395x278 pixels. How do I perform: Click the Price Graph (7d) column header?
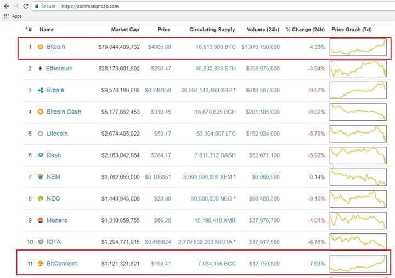pos(352,30)
